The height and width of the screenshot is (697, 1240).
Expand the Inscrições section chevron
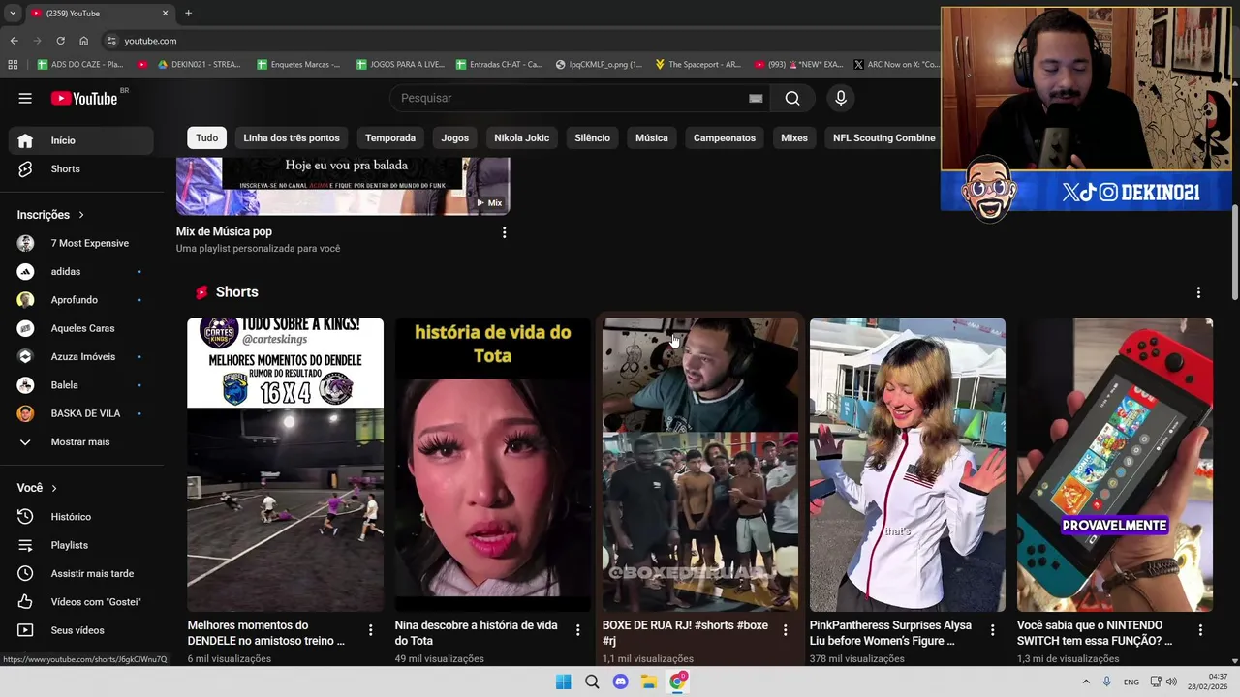coord(81,215)
